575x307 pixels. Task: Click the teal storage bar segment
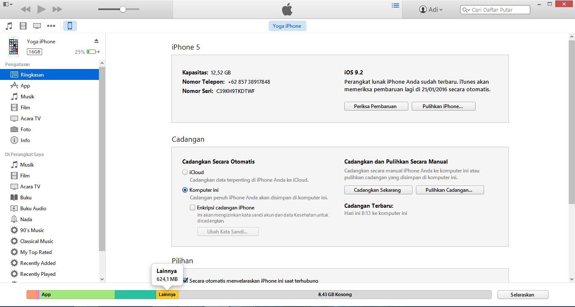coord(136,295)
